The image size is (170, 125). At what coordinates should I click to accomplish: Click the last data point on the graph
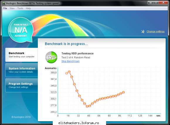[123, 92]
